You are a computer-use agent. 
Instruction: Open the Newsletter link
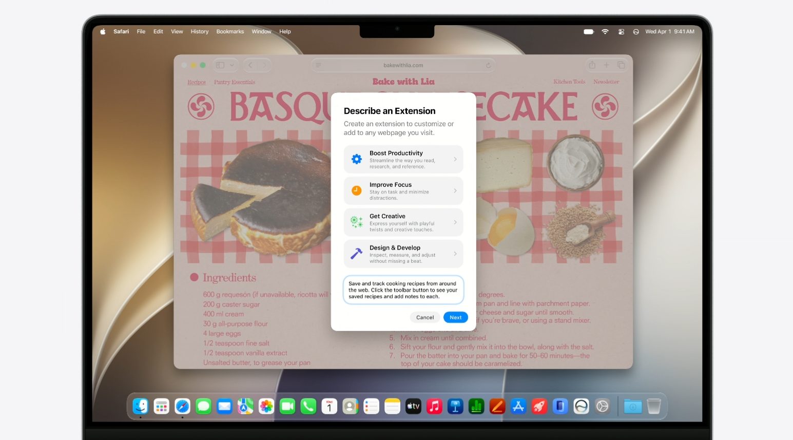pos(606,82)
